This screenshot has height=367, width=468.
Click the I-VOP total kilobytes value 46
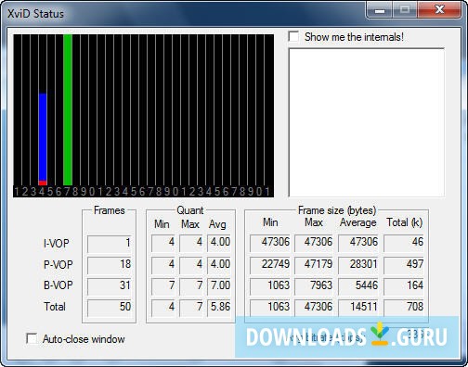pos(404,243)
